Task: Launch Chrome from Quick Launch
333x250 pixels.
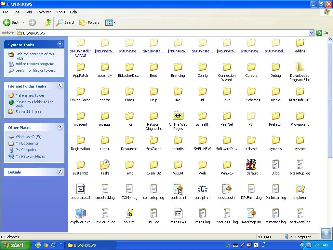Action: [46, 245]
